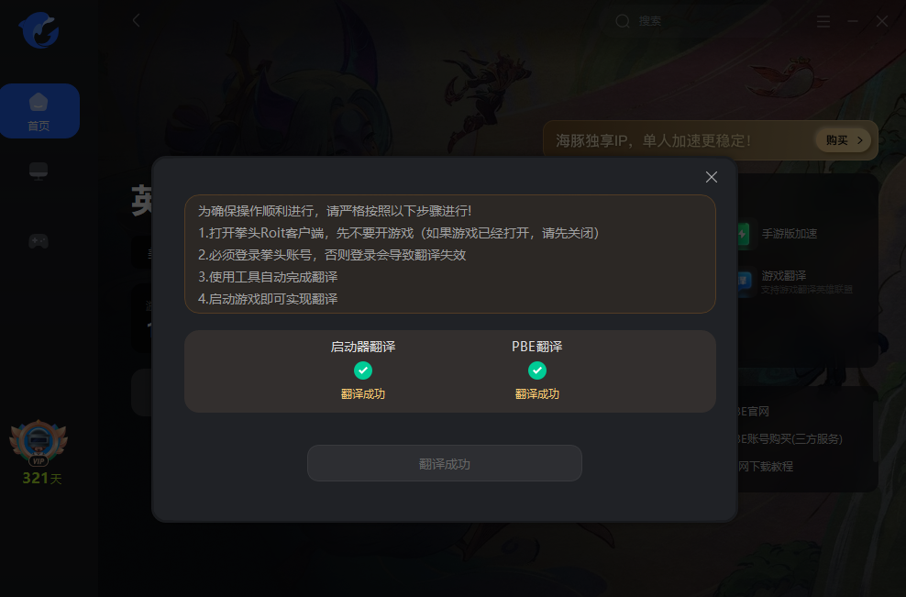Open the hamburger menu icon

(823, 21)
